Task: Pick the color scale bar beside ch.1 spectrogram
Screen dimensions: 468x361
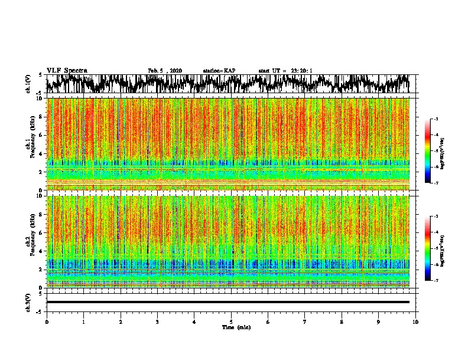Action: point(427,151)
